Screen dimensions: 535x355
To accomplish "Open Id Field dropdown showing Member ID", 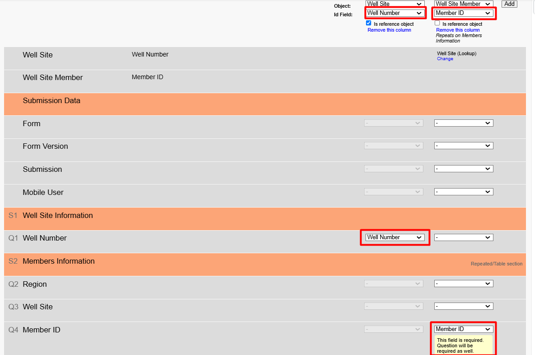I will pyautogui.click(x=463, y=13).
